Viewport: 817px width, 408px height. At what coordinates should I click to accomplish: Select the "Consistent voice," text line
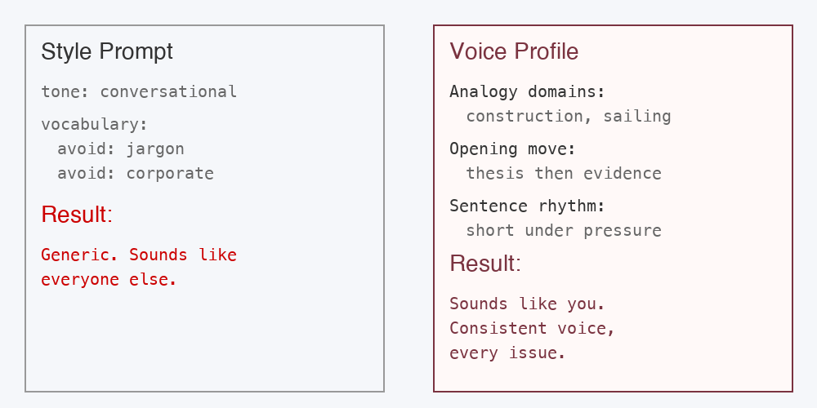pos(532,328)
